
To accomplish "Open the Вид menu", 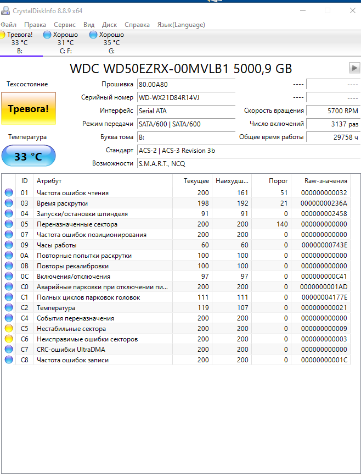I will tap(89, 25).
